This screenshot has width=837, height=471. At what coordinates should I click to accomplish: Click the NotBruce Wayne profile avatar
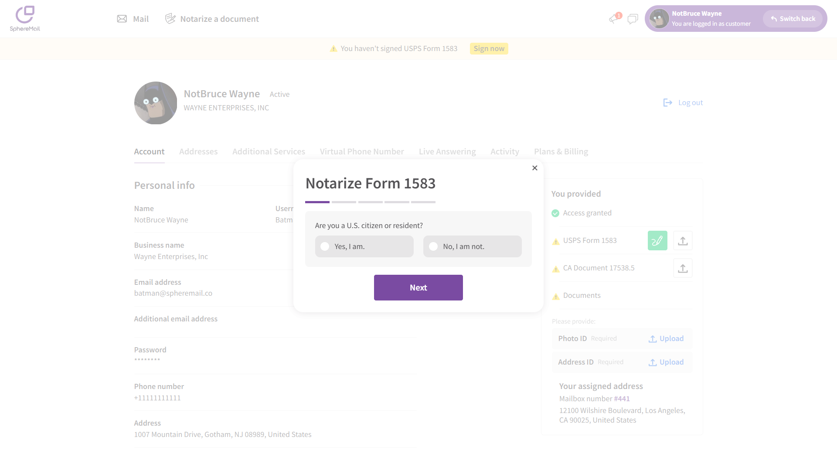(x=156, y=103)
